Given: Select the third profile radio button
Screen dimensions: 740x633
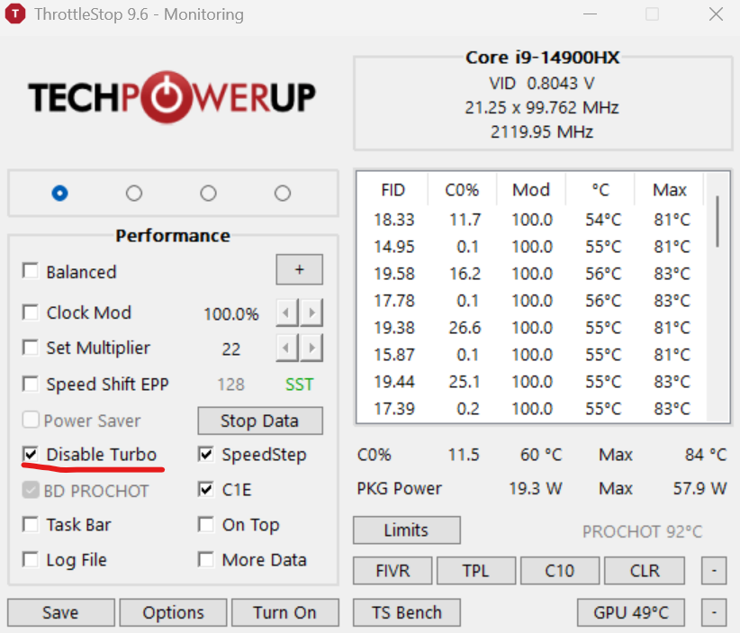Looking at the screenshot, I should [208, 193].
